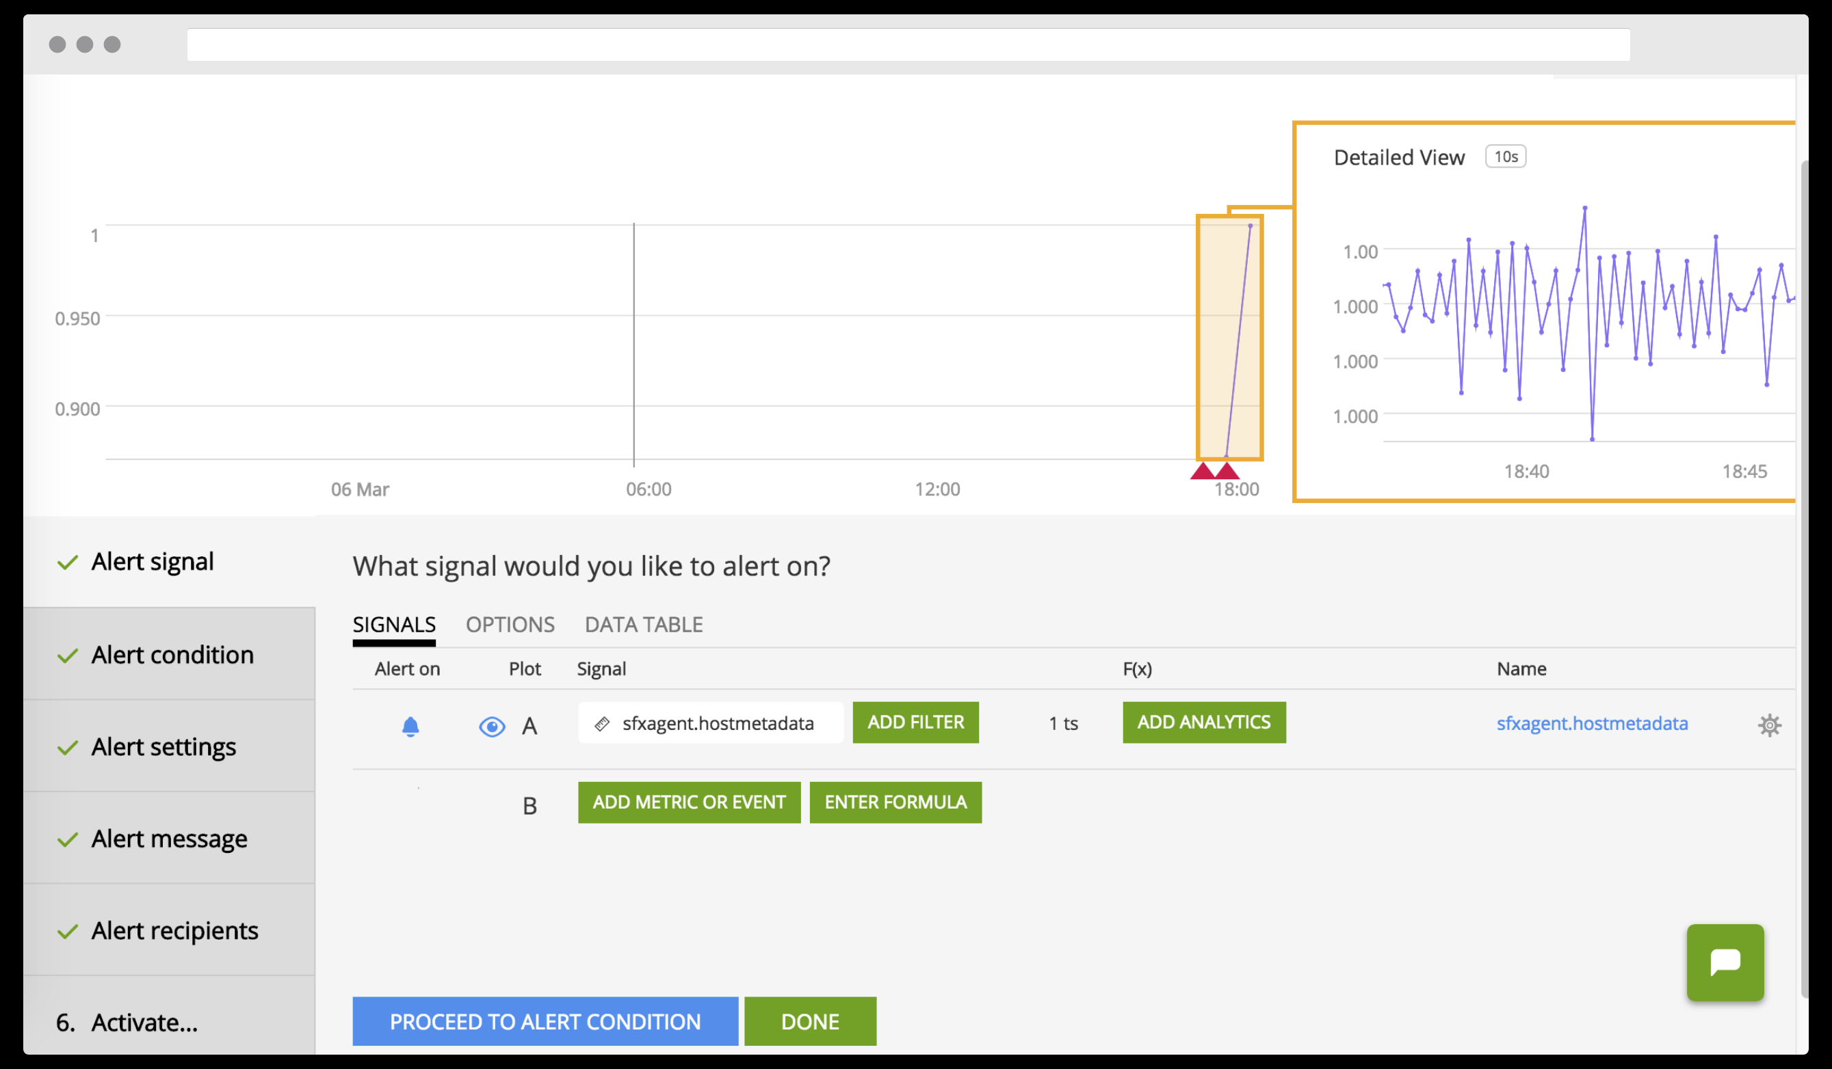Click the sfxagent.hostmetadata signal input field
Viewport: 1832px width, 1069px height.
tap(718, 723)
